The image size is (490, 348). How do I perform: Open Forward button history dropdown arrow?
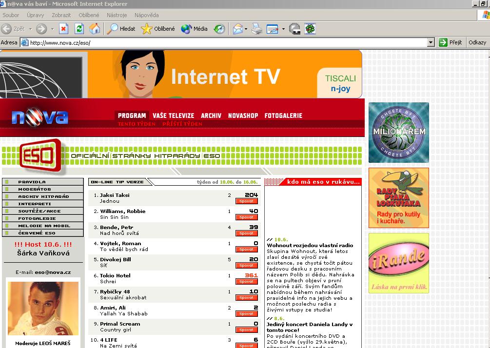(53, 29)
